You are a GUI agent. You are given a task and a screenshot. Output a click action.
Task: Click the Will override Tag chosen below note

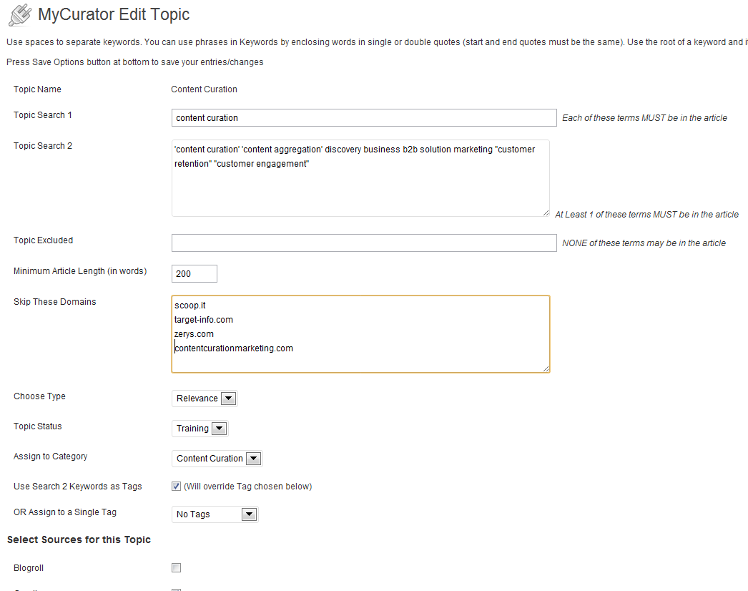point(247,487)
